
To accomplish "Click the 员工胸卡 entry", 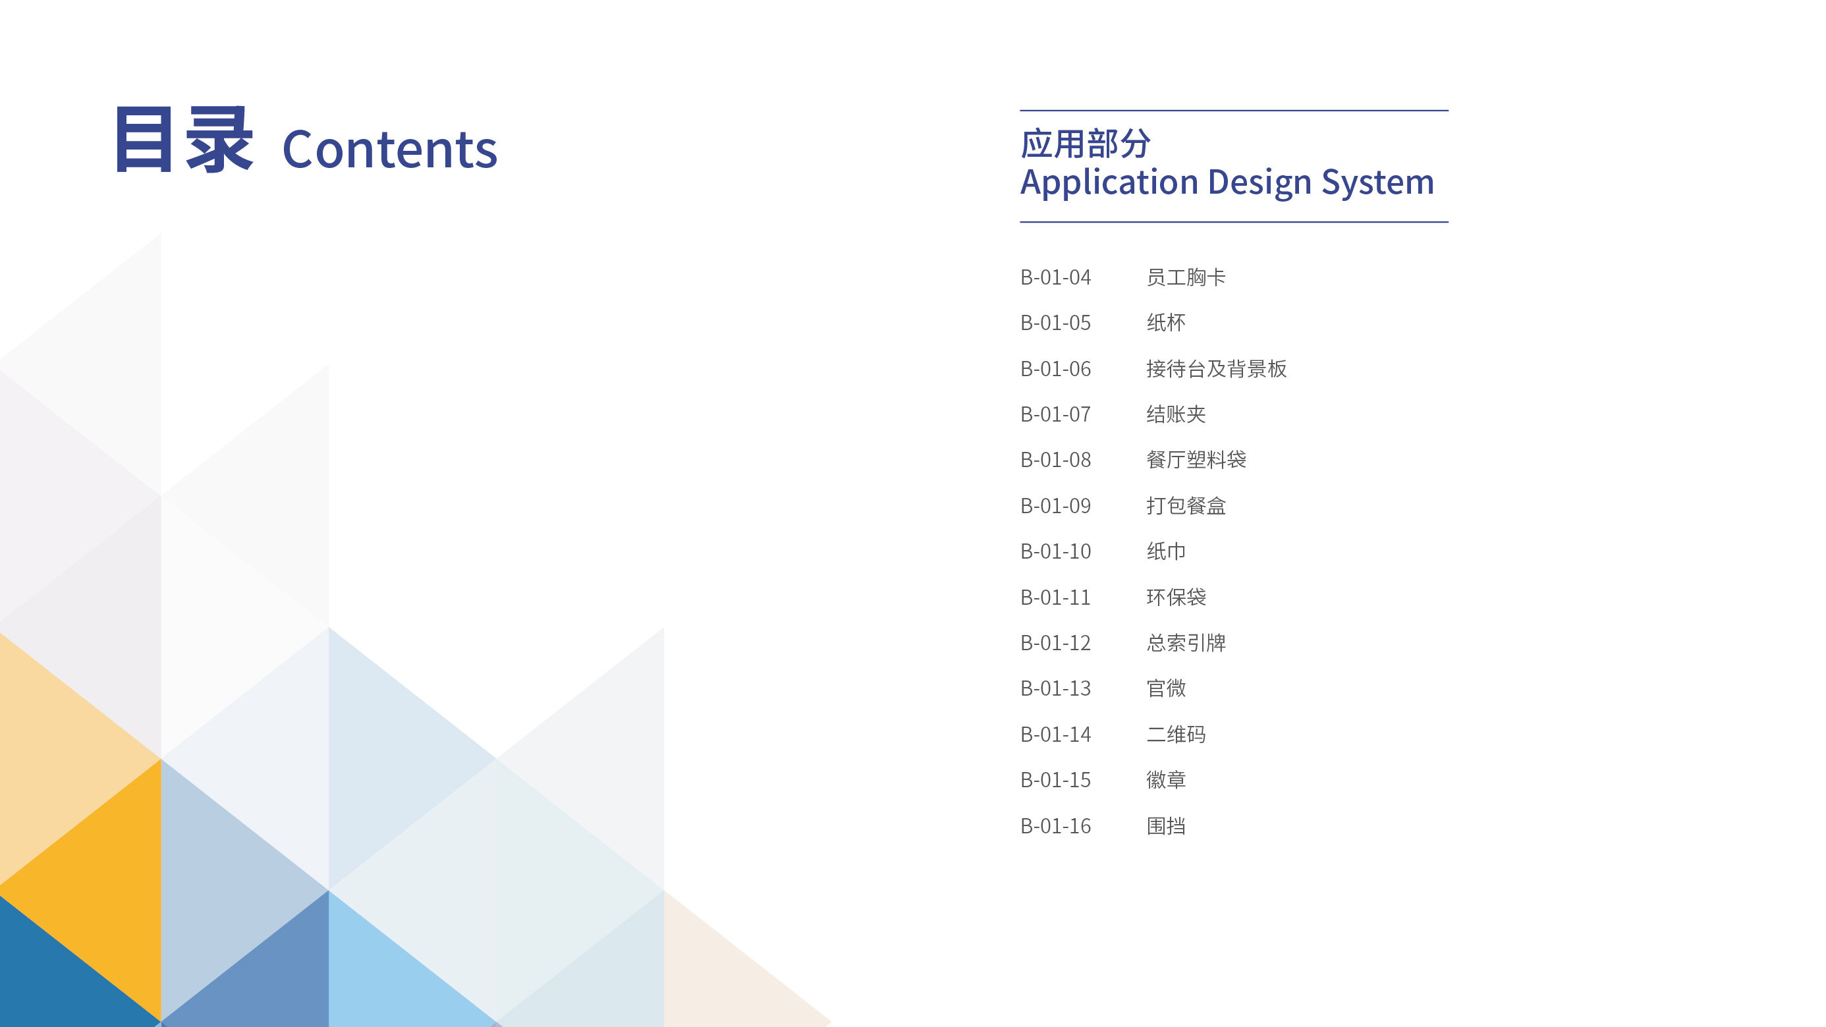I will tap(1186, 277).
